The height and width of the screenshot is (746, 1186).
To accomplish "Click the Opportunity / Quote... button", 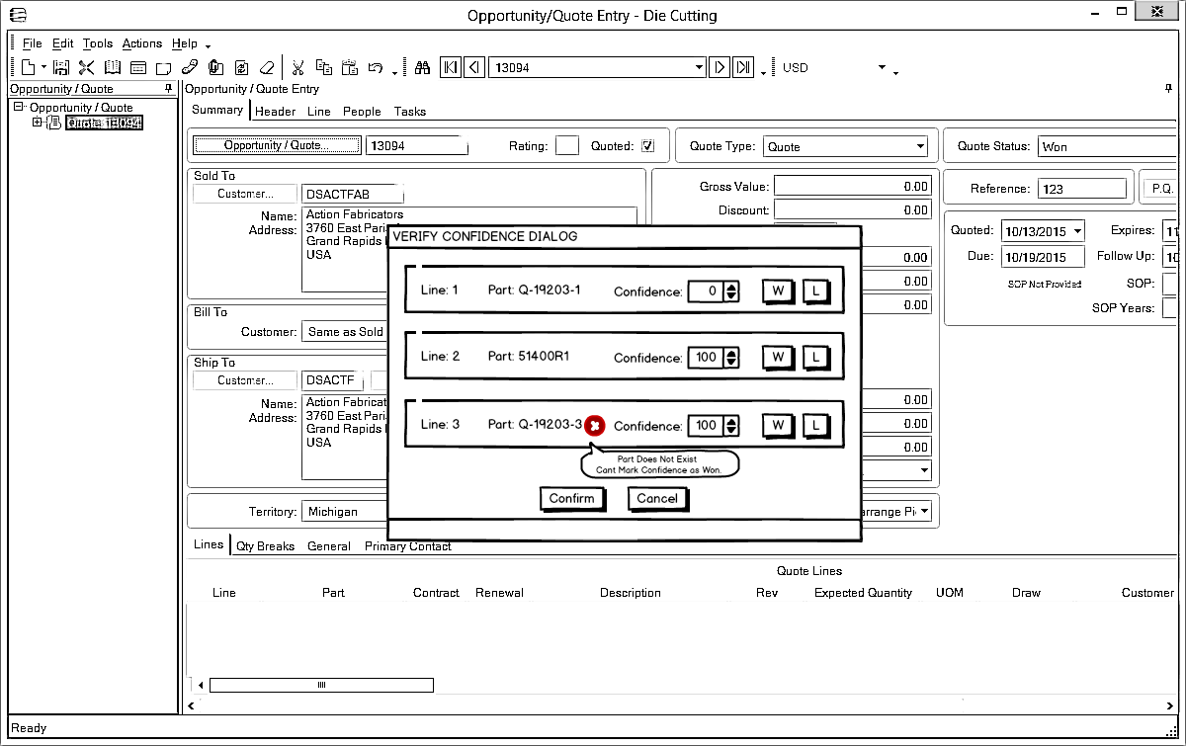I will (x=277, y=145).
